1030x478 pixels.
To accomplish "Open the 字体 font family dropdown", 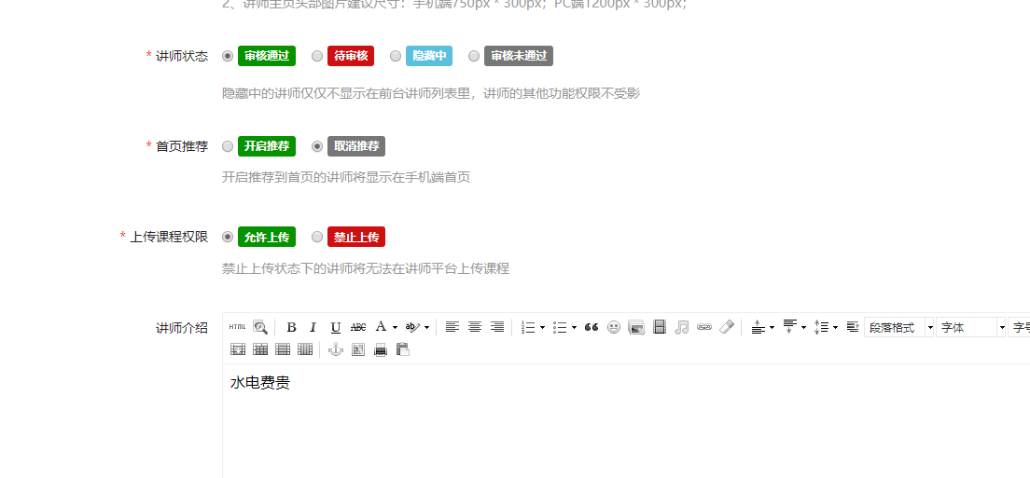I will 971,327.
